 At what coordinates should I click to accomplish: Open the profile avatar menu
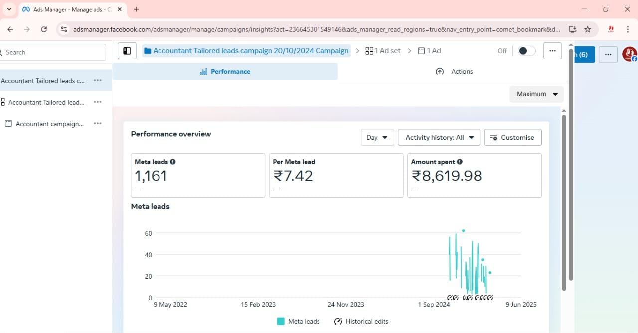point(629,54)
